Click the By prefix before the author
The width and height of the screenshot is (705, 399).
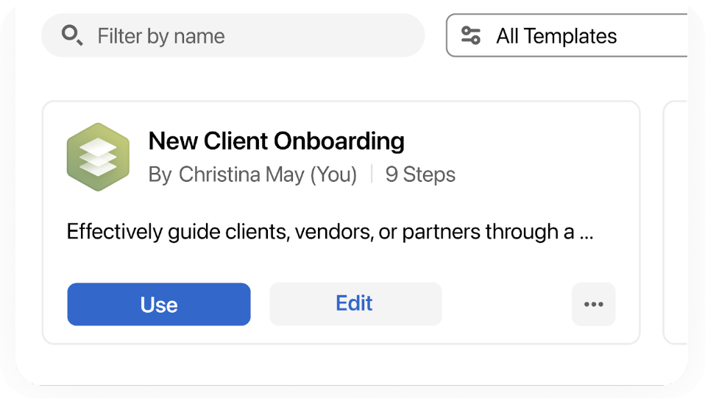point(160,174)
